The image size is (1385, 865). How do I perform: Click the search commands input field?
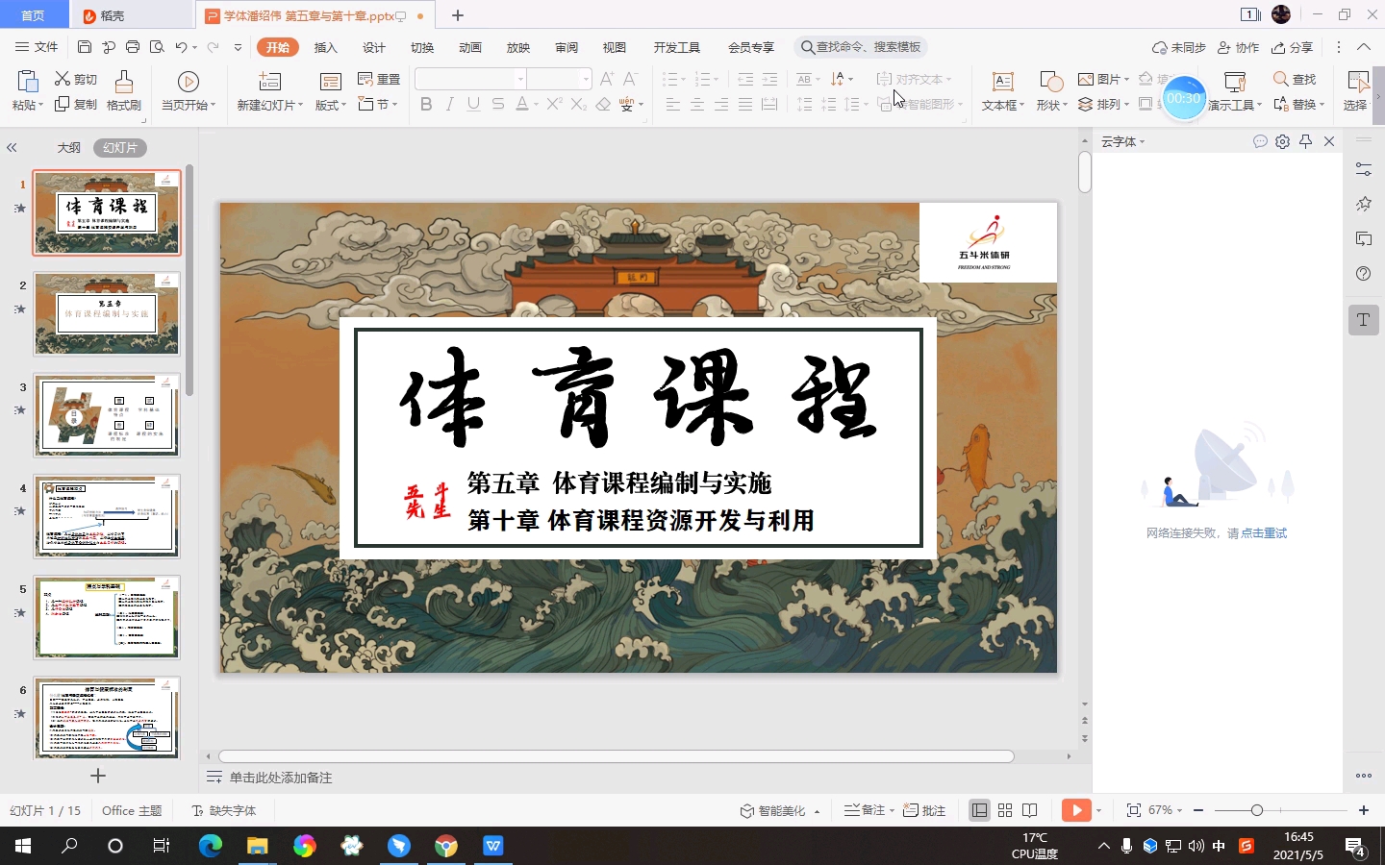[861, 47]
